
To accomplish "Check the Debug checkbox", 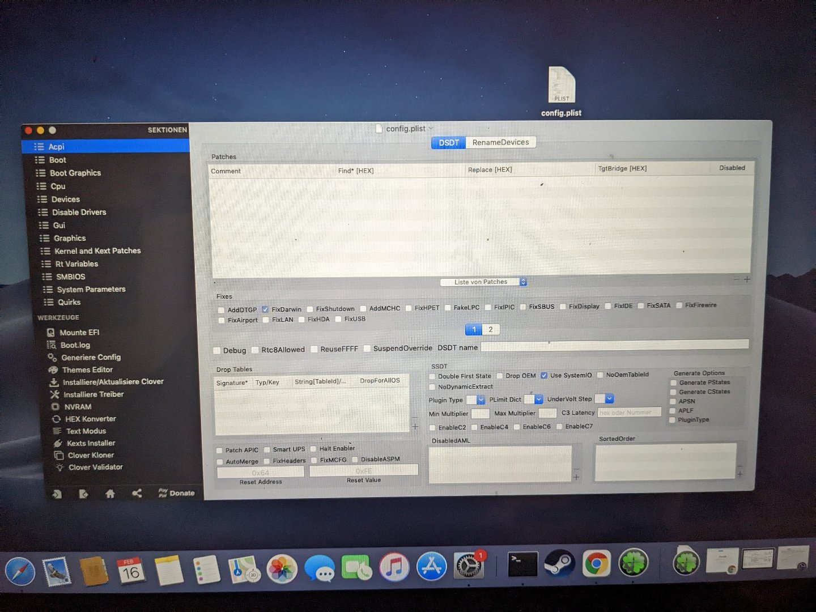I will (x=216, y=350).
